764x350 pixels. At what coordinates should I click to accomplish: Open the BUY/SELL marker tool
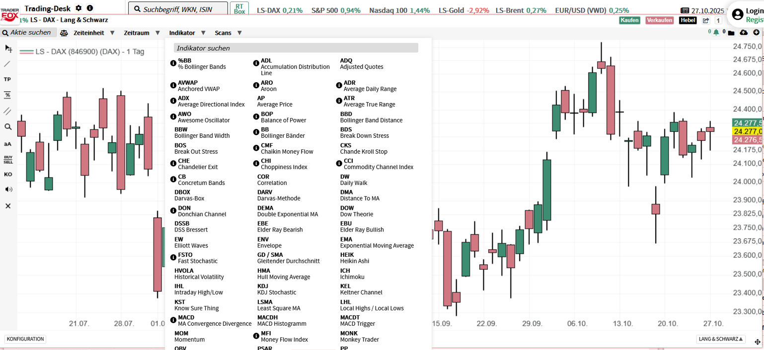pyautogui.click(x=8, y=159)
